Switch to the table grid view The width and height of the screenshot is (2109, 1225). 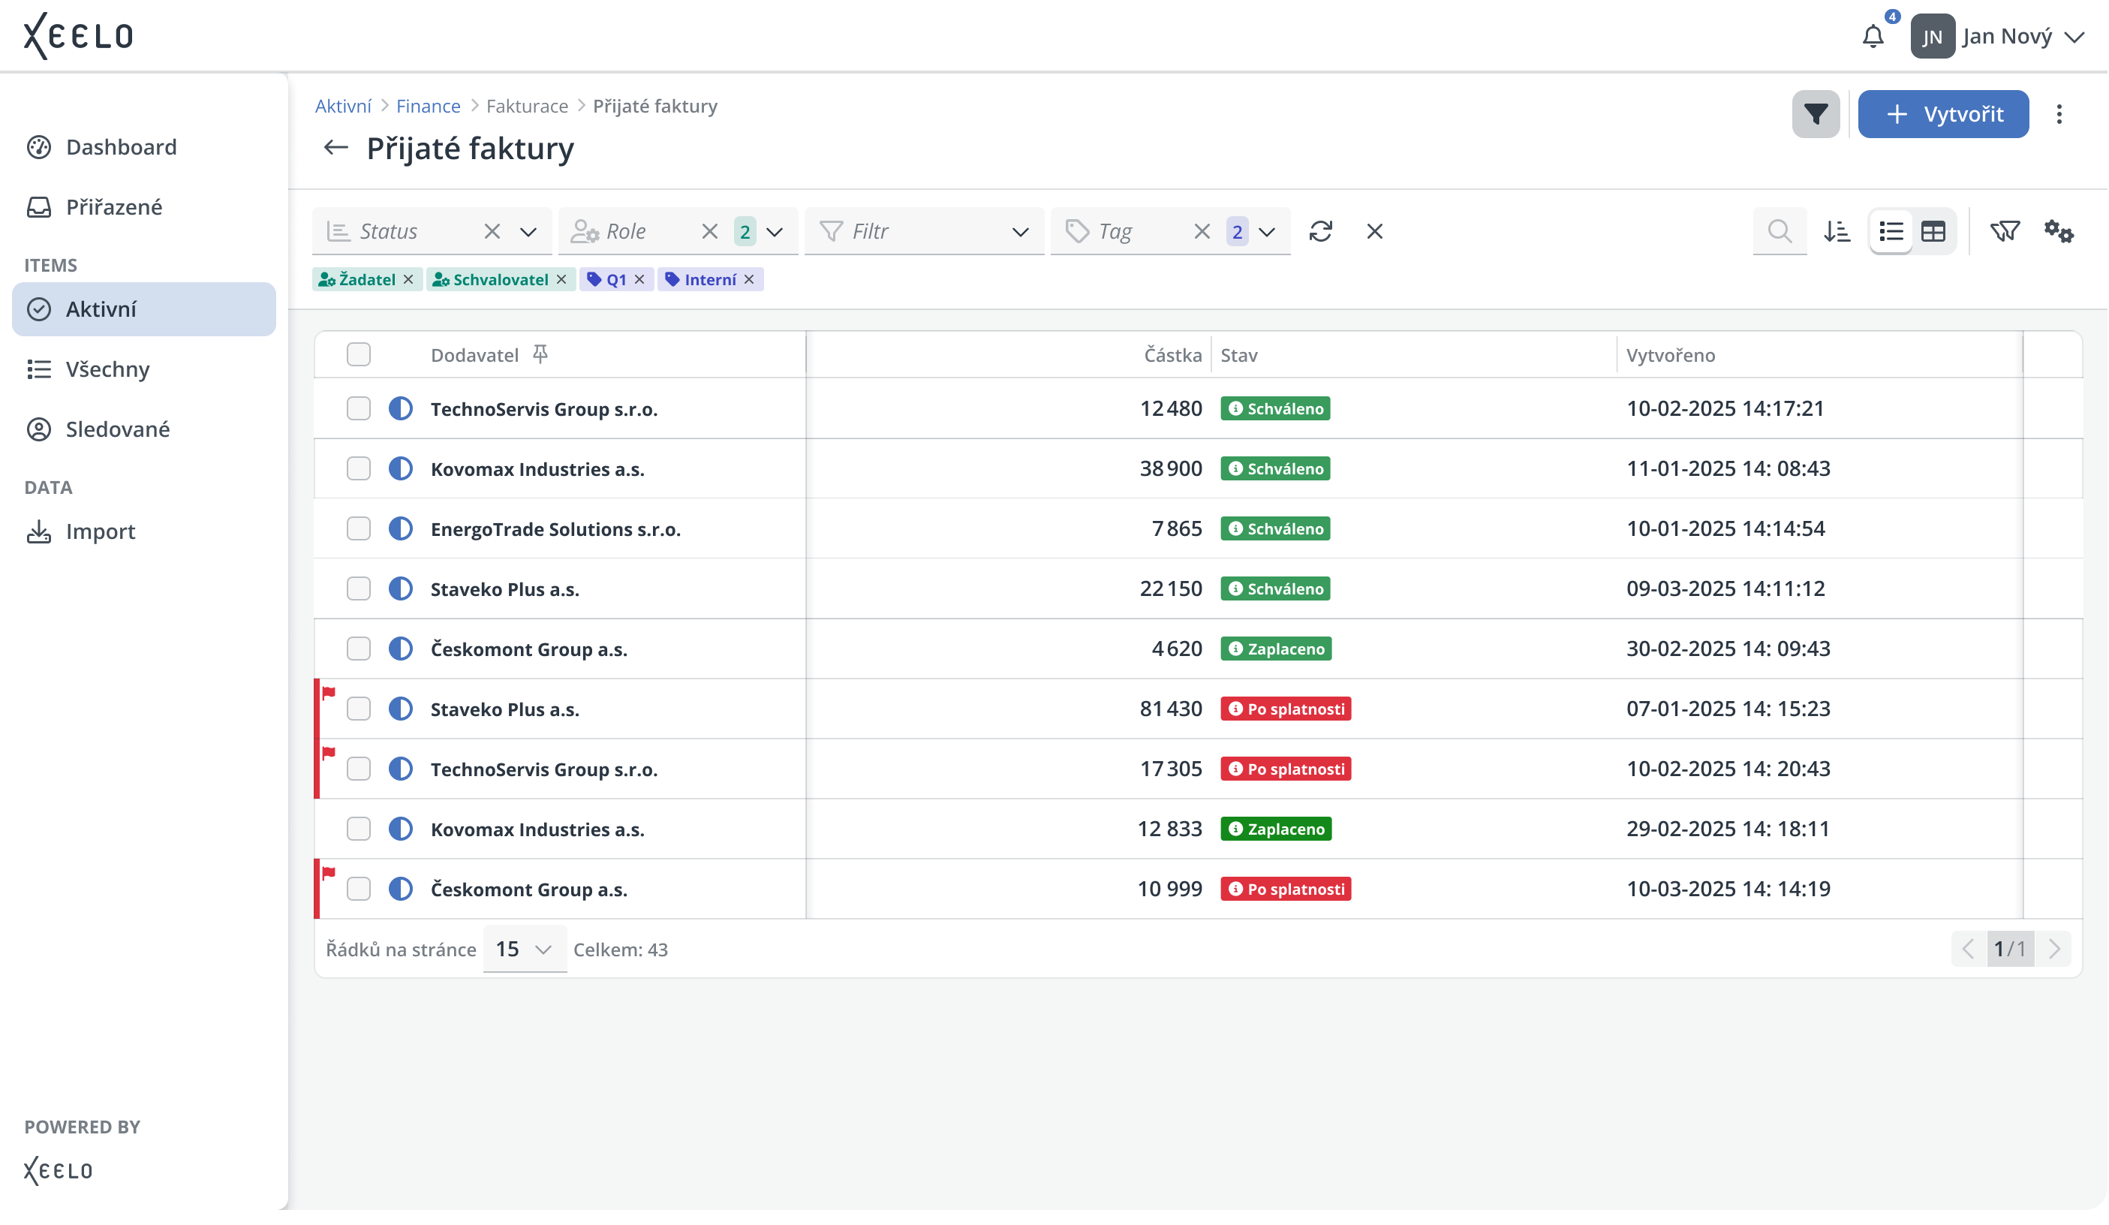(1933, 231)
